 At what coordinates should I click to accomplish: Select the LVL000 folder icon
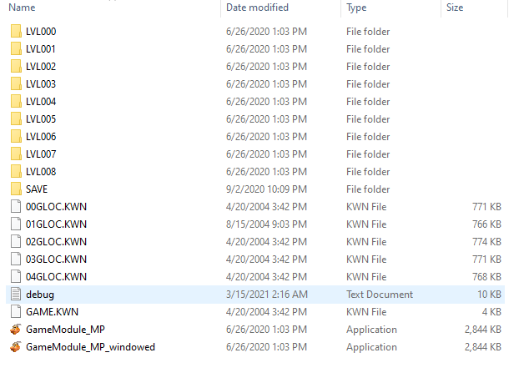pyautogui.click(x=16, y=32)
